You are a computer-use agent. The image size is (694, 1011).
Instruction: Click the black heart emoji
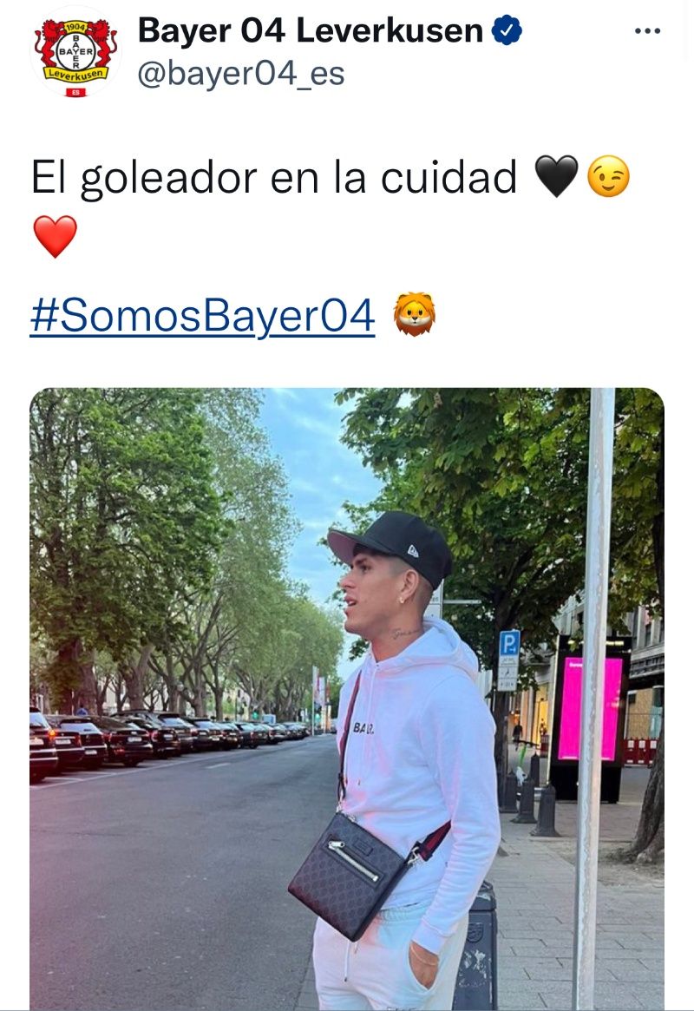click(557, 177)
